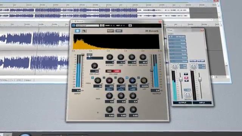The width and height of the screenshot is (242, 136).
Task: Click the blue frequency knob above the 5252 value
Action: (x=132, y=80)
